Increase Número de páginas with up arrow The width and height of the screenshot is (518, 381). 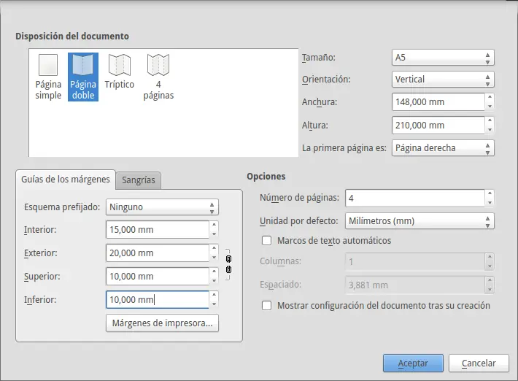click(x=490, y=193)
